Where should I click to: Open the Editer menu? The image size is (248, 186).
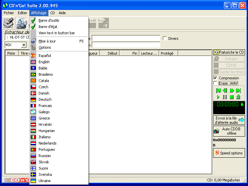pos(22,13)
